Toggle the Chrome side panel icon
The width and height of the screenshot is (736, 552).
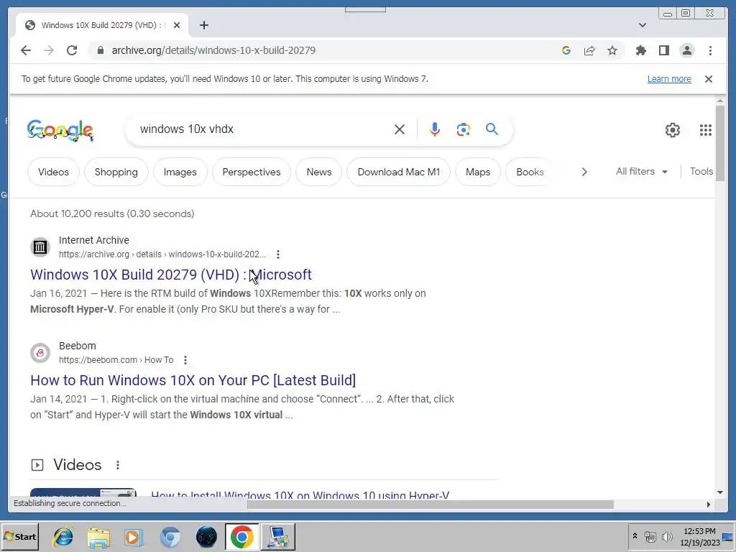(663, 50)
